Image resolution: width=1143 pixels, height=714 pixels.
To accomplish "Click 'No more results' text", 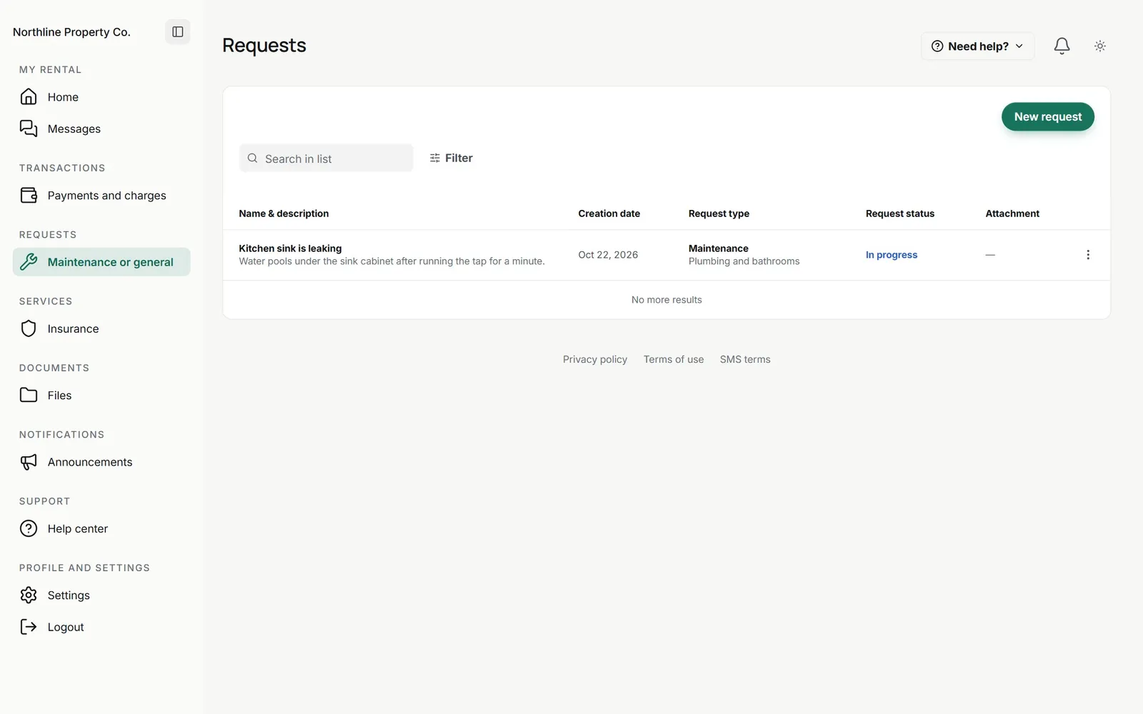I will click(667, 300).
